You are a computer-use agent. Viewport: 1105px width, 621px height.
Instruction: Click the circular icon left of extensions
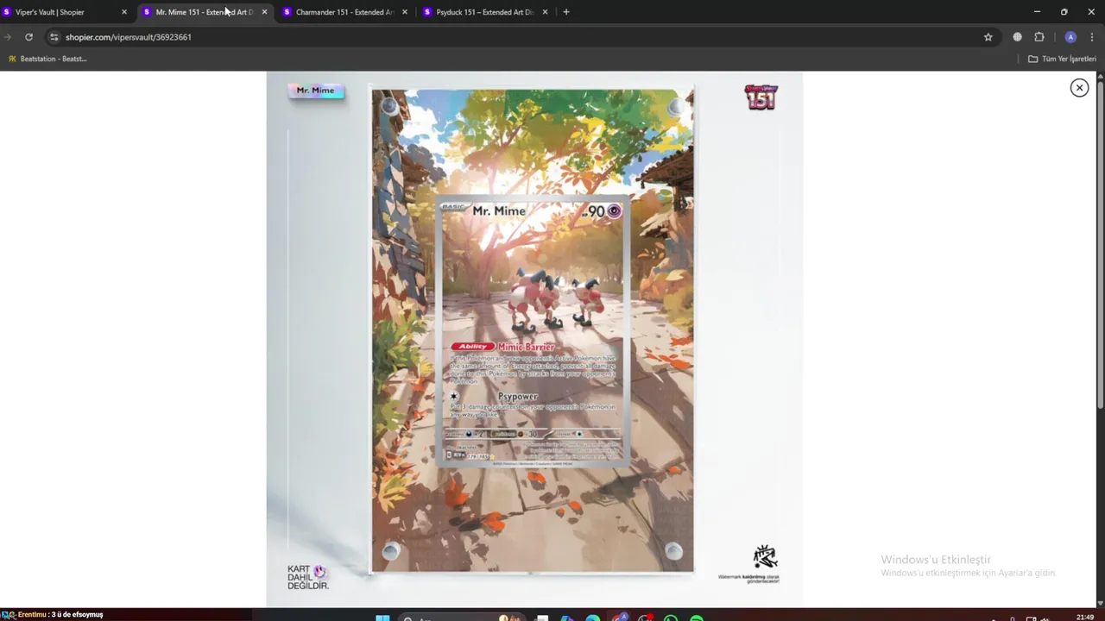[x=1017, y=37]
